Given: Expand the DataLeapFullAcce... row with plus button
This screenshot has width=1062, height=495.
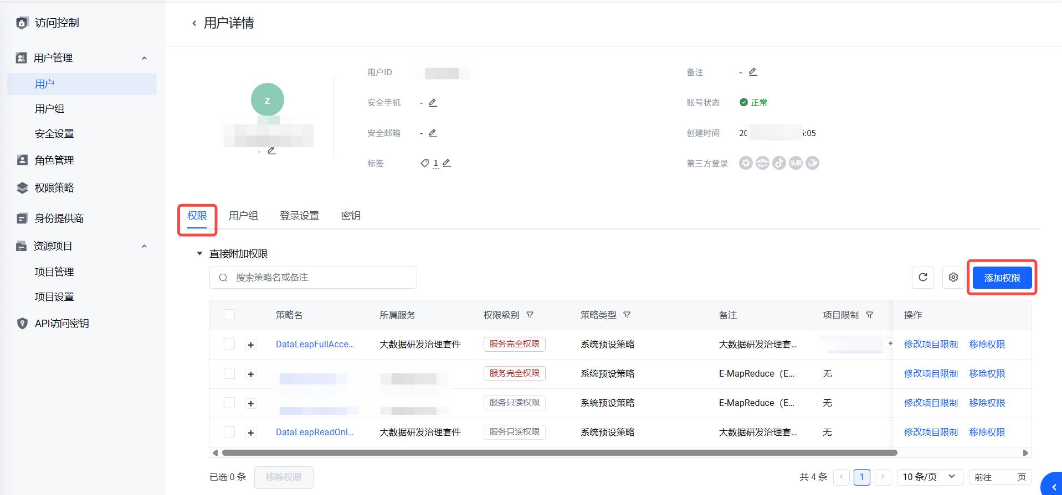Looking at the screenshot, I should (x=251, y=345).
